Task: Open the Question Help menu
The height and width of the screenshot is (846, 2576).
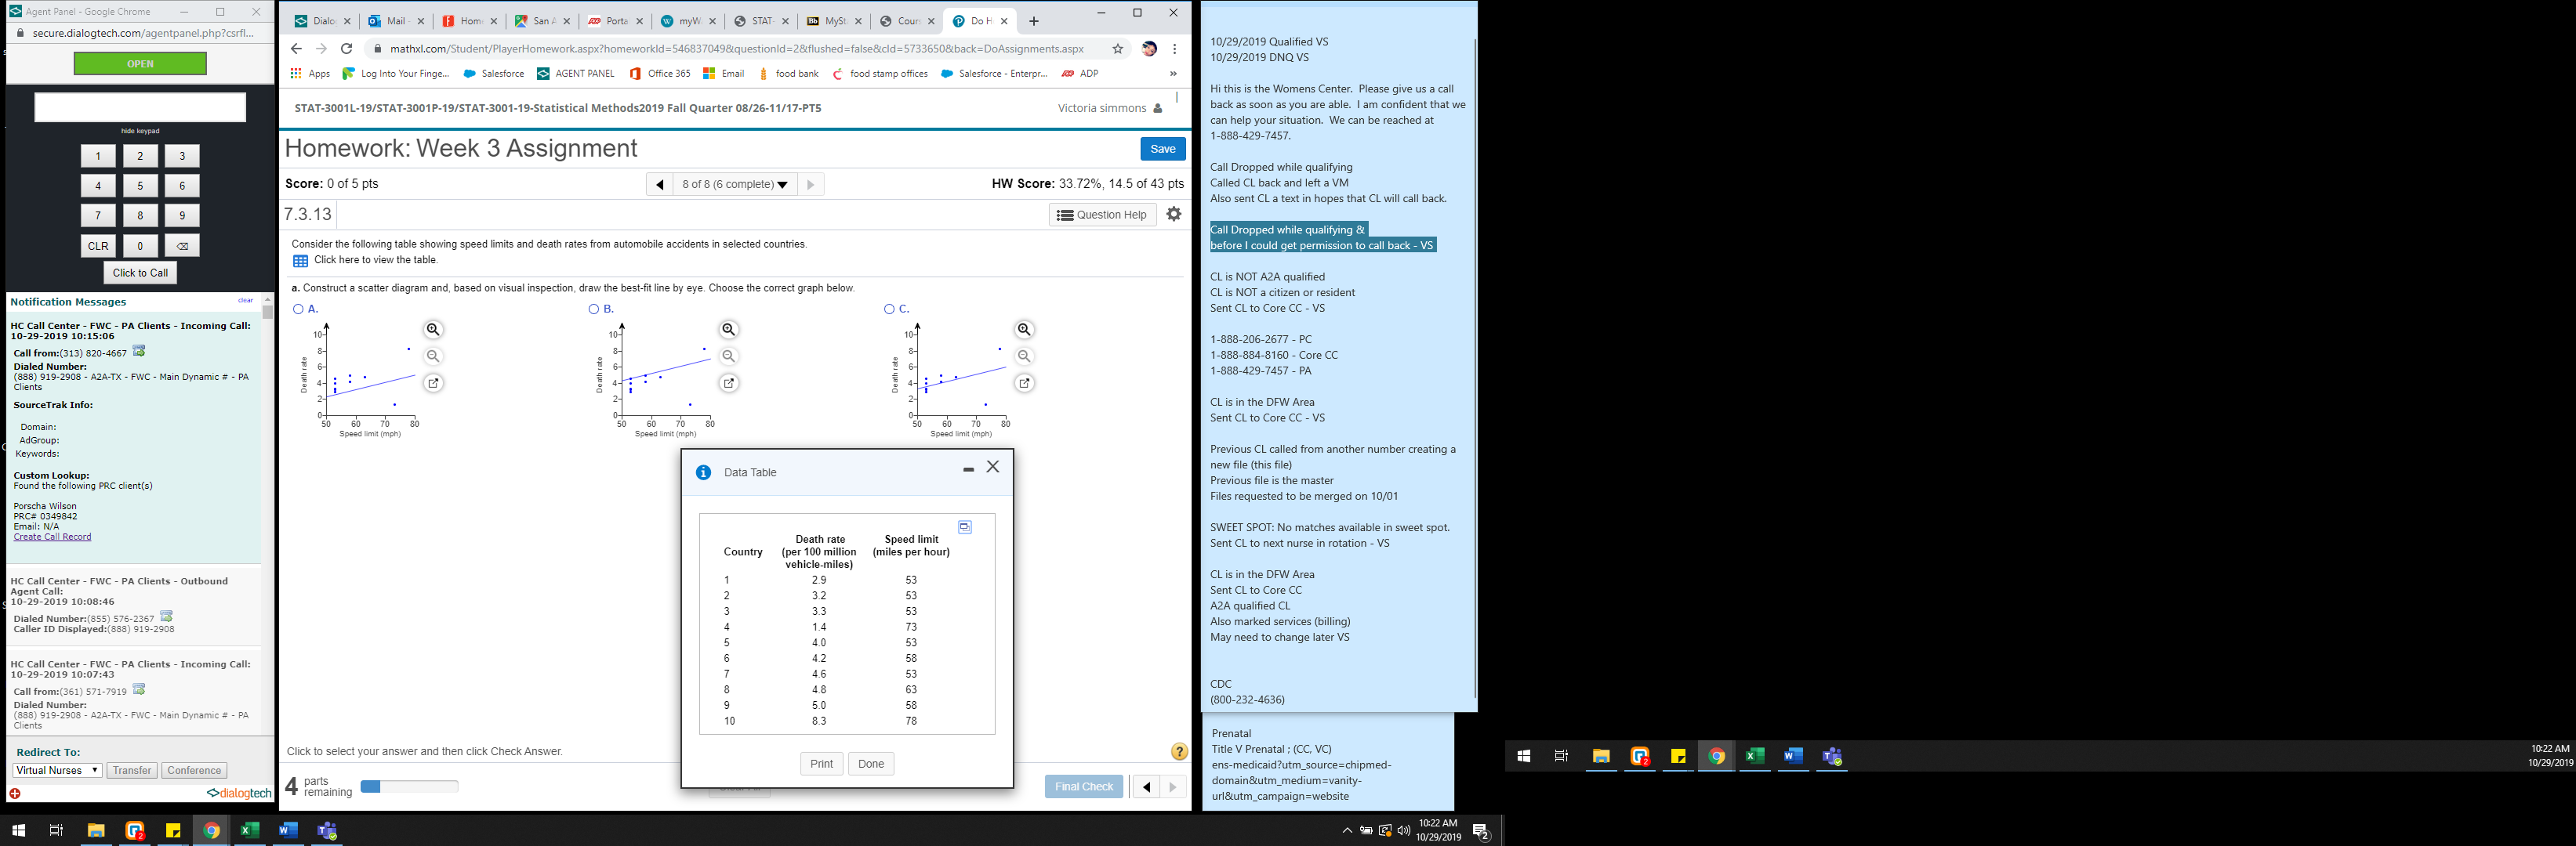Action: [1102, 215]
